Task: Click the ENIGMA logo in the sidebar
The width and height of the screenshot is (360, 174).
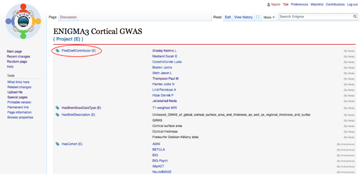Action: click(23, 21)
